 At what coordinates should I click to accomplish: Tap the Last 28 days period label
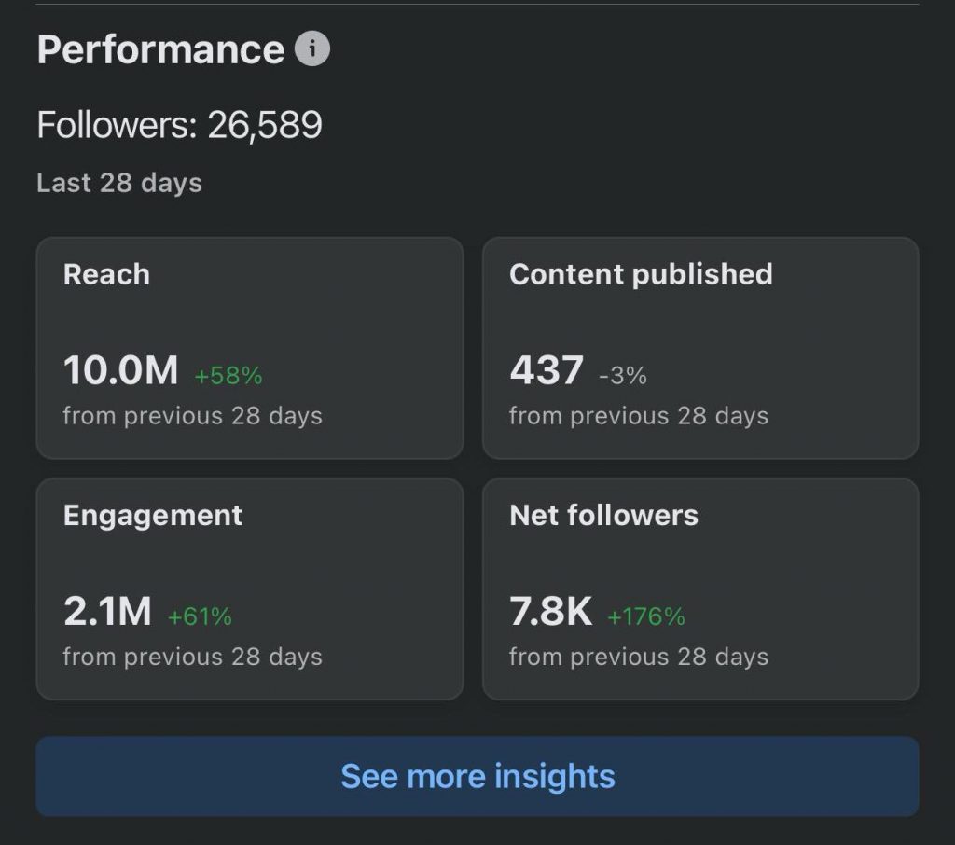[x=119, y=183]
